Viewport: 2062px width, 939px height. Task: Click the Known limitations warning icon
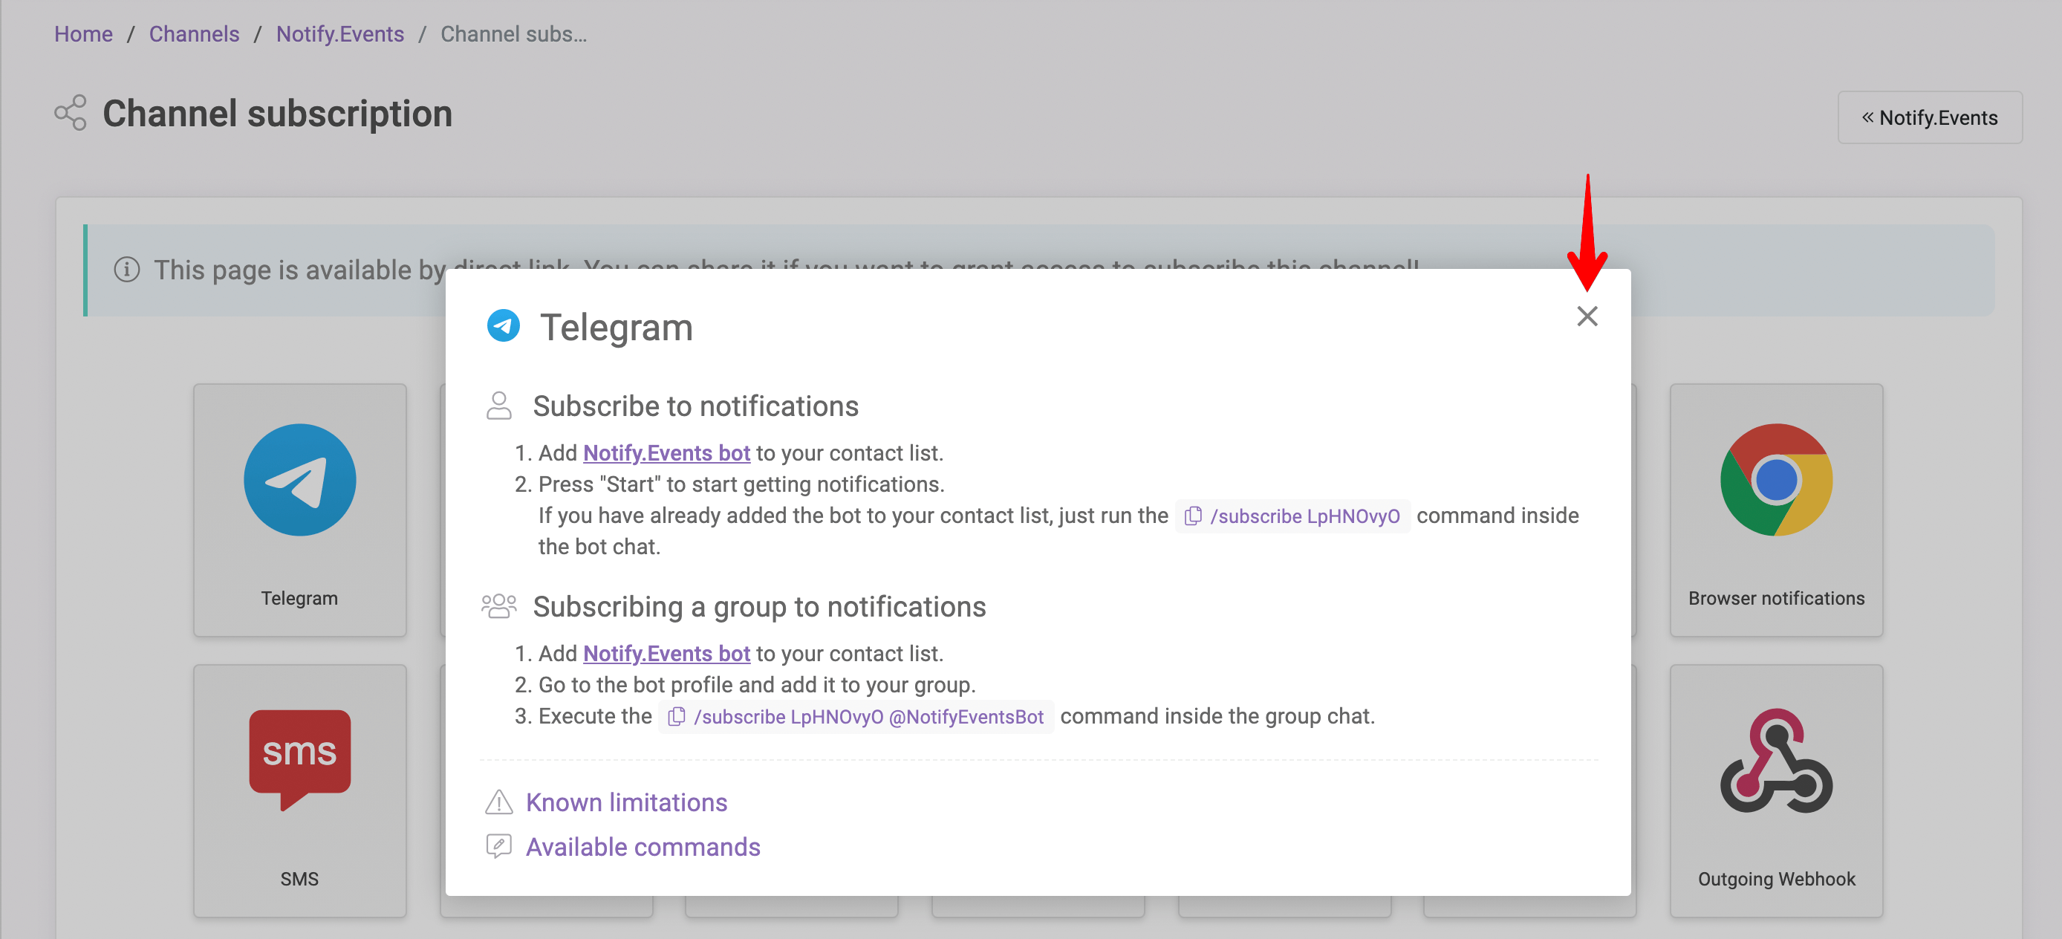pyautogui.click(x=498, y=802)
